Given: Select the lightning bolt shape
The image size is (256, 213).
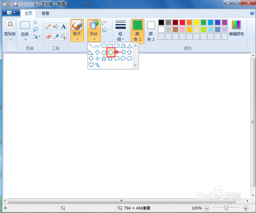Looking at the screenshot, I should tap(98, 65).
